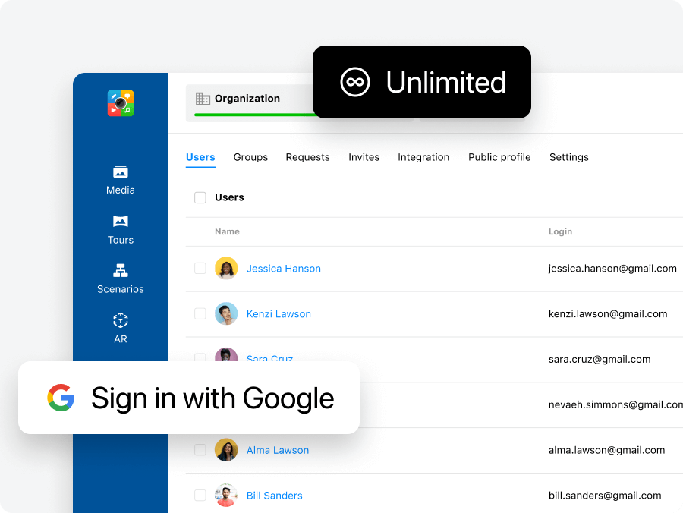
Task: Click the green Organization progress bar
Action: 254,115
